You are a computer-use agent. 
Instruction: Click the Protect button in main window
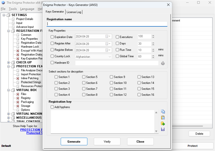pos(192,146)
